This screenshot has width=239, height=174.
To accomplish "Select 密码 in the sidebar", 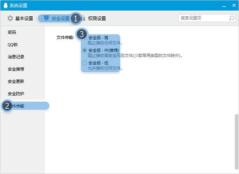I will click(12, 32).
